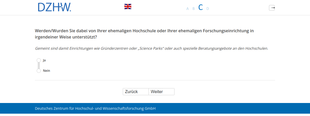Click the exit arrow icon in the header
310x116 pixels.
pos(272,8)
